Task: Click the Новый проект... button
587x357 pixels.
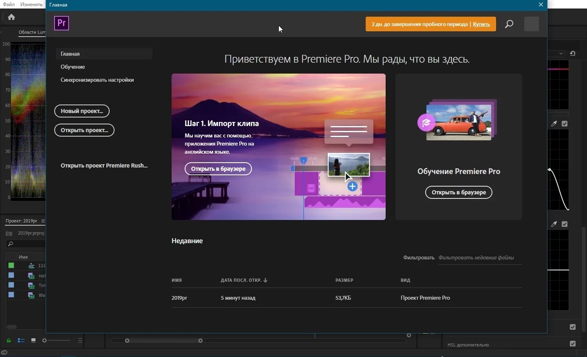Action: tap(82, 111)
